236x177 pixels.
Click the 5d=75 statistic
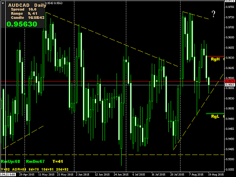(x=34, y=169)
